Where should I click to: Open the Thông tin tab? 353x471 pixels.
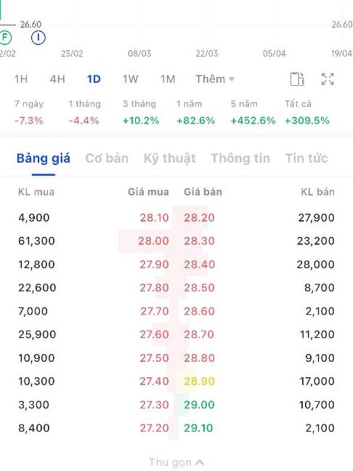(241, 158)
